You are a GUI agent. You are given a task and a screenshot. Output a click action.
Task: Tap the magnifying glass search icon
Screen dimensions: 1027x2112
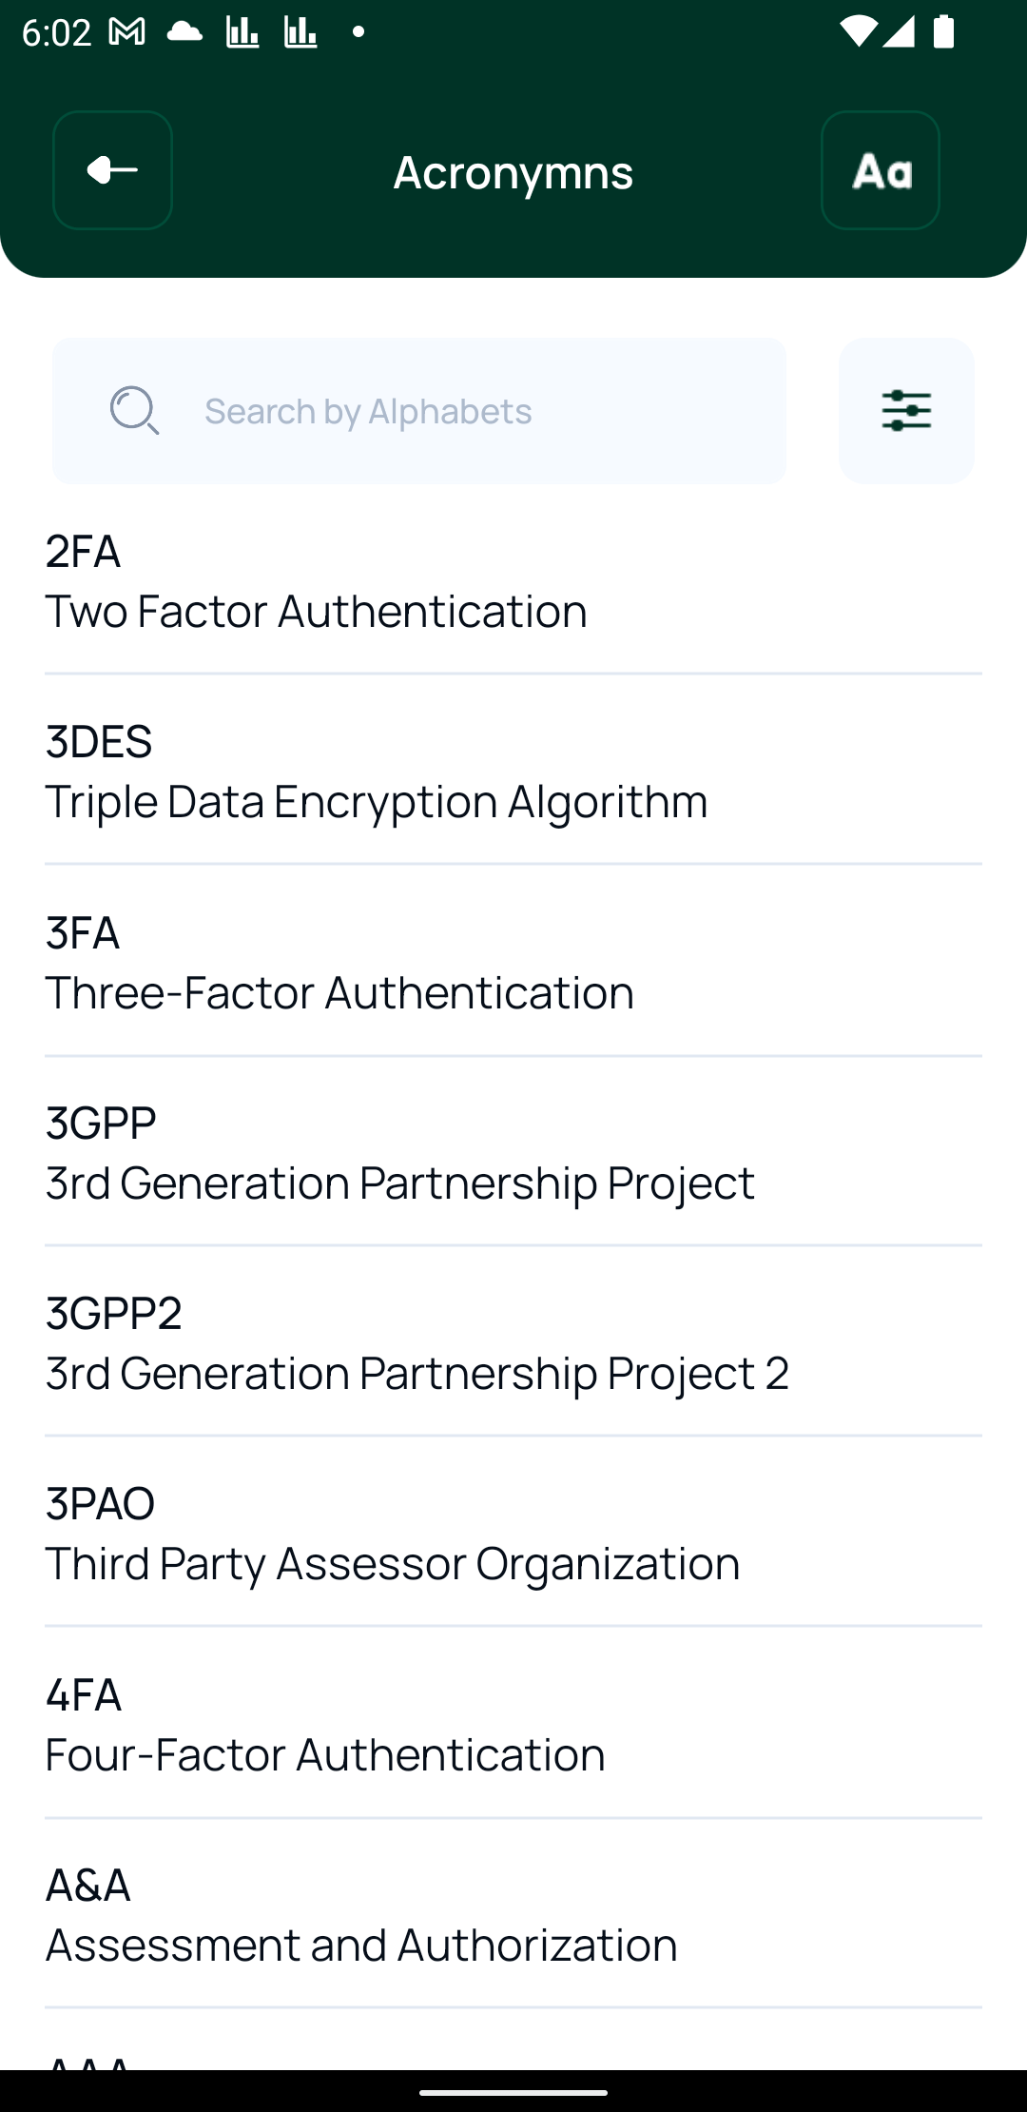[x=134, y=410]
